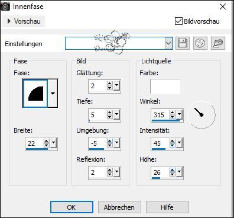This screenshot has width=234, height=218.
Task: Decrease the Tiefe value with down arrow
Action: (x=110, y=117)
